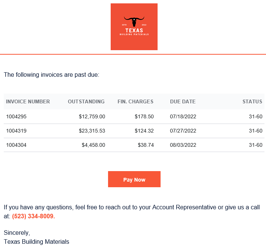Open invoice number 1004304
The height and width of the screenshot is (246, 266).
pyautogui.click(x=16, y=145)
